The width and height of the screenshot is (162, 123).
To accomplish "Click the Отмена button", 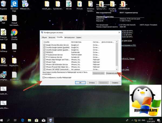I will click(92, 83).
